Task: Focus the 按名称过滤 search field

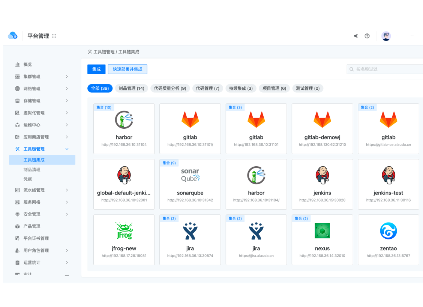Action: (x=386, y=69)
